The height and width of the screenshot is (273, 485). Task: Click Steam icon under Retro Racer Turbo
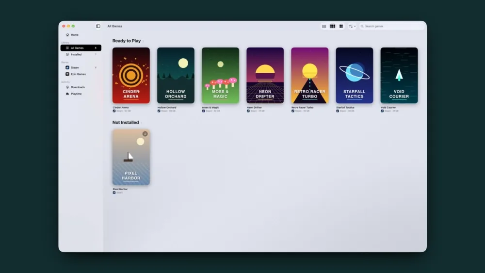tap(293, 111)
